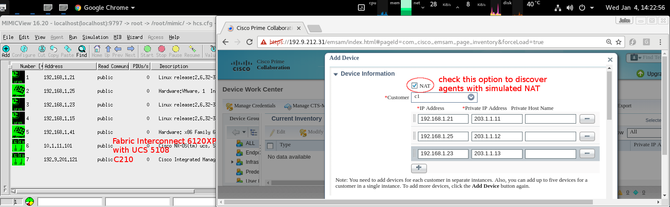The image size is (670, 207).
Task: Select agent 6 NX-OS icon in MIMICView list
Action: 18,146
